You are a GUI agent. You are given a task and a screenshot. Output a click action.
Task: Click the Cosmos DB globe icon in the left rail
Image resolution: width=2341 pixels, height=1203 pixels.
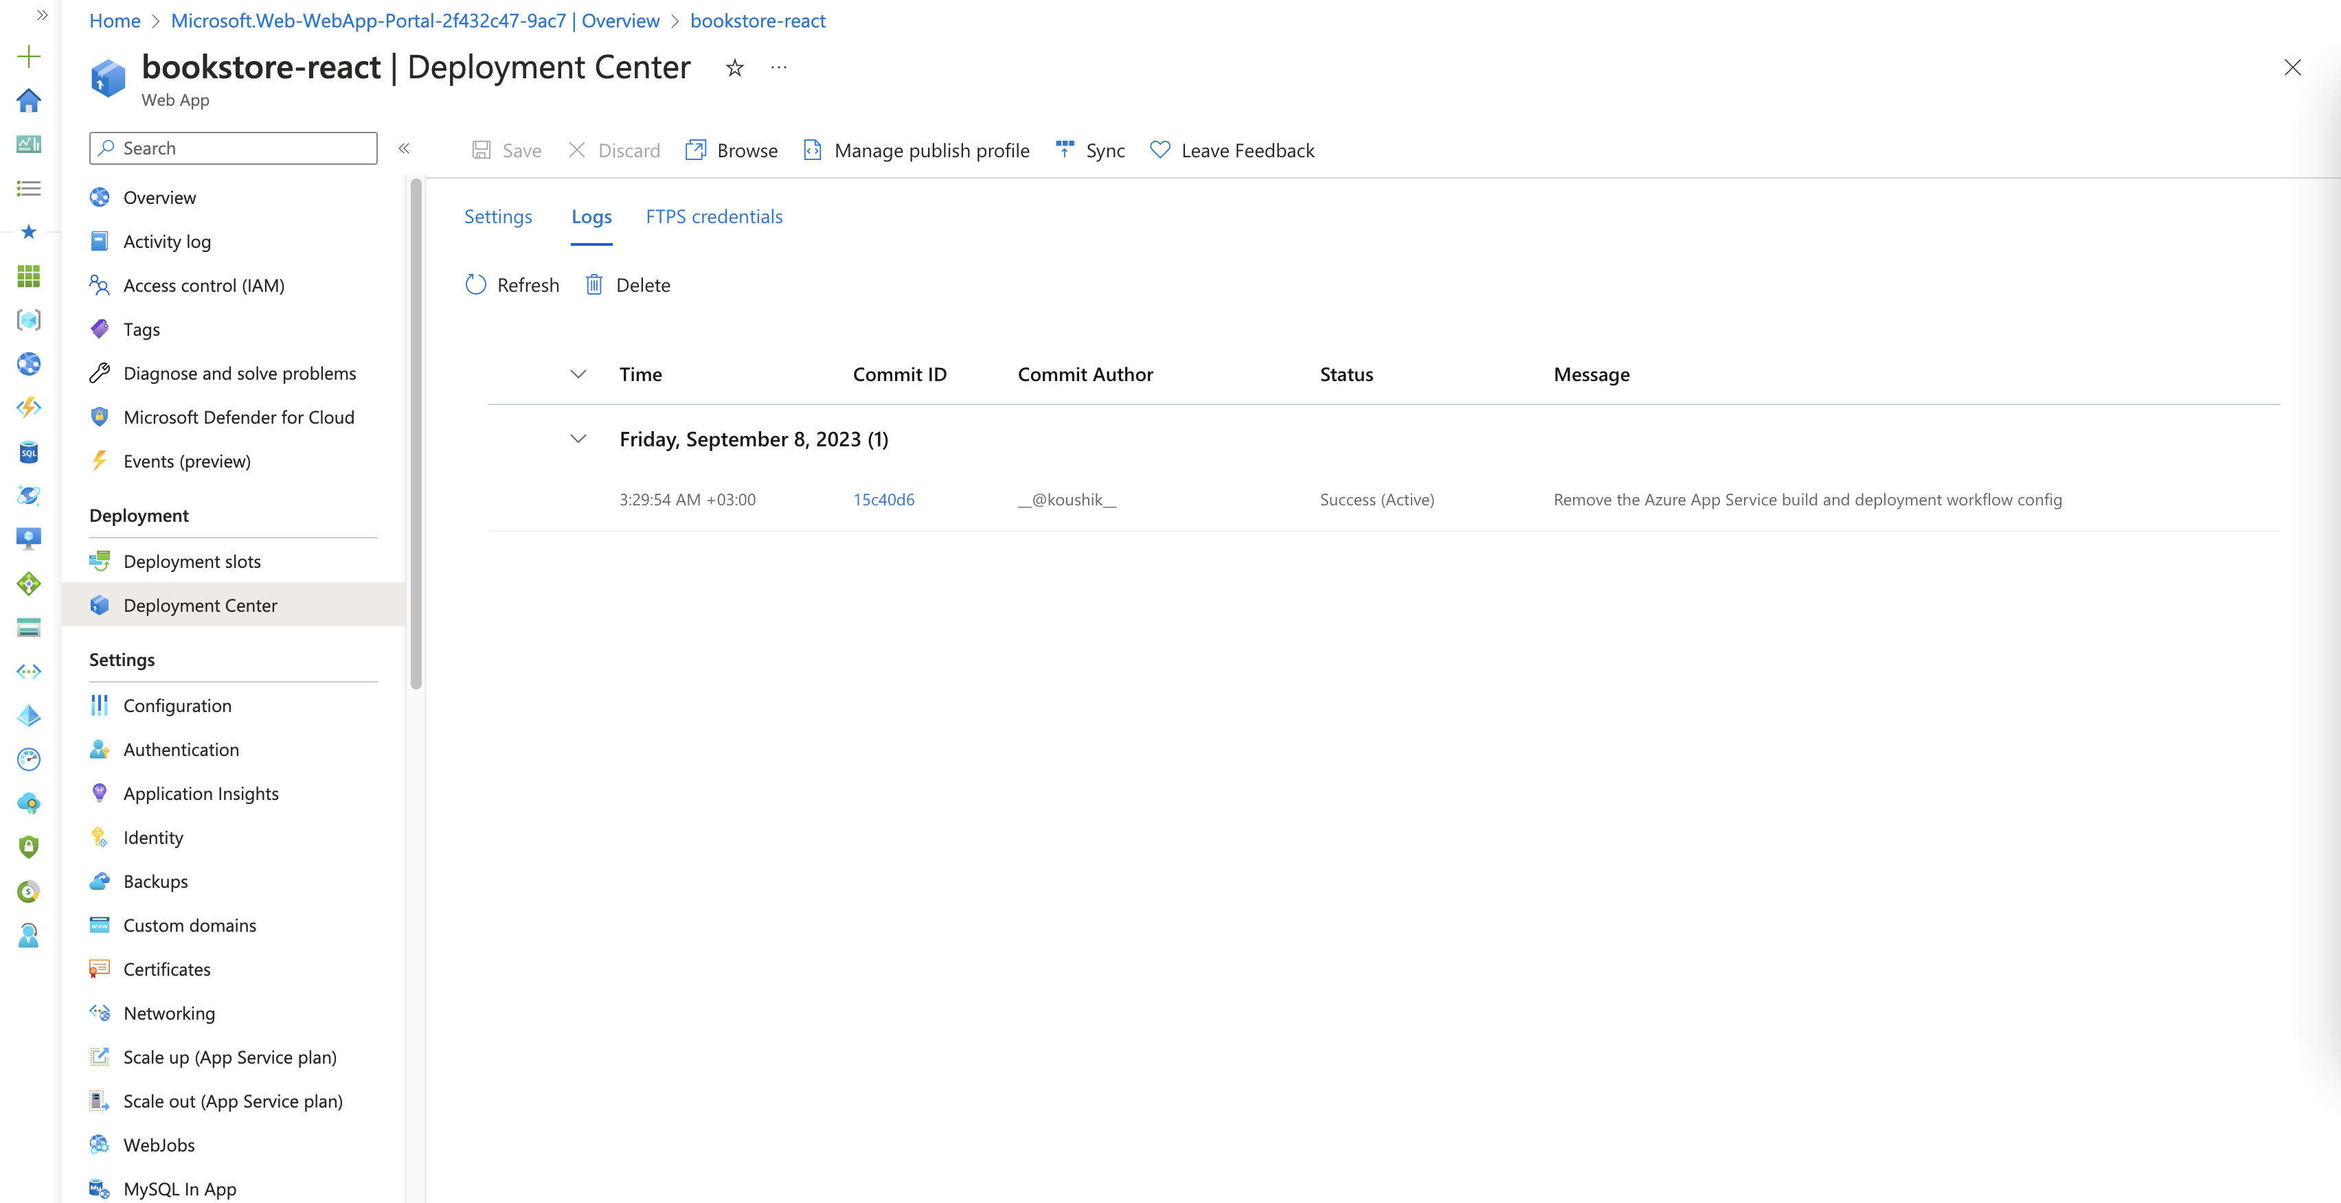point(29,495)
